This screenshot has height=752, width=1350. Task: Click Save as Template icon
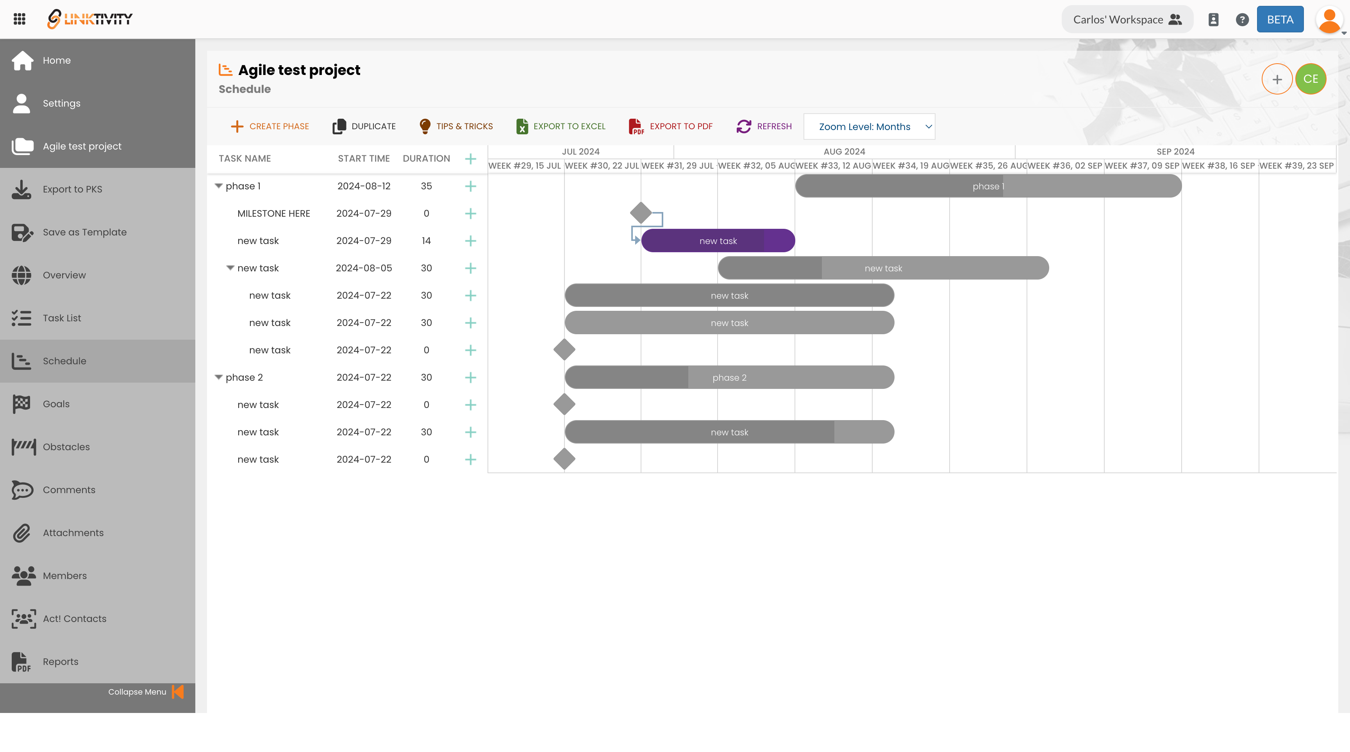coord(22,232)
